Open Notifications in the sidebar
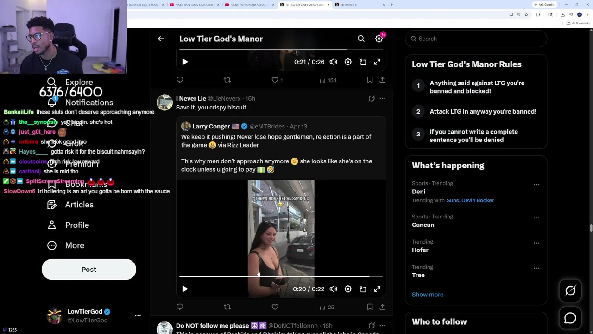This screenshot has height=334, width=593. point(81,103)
